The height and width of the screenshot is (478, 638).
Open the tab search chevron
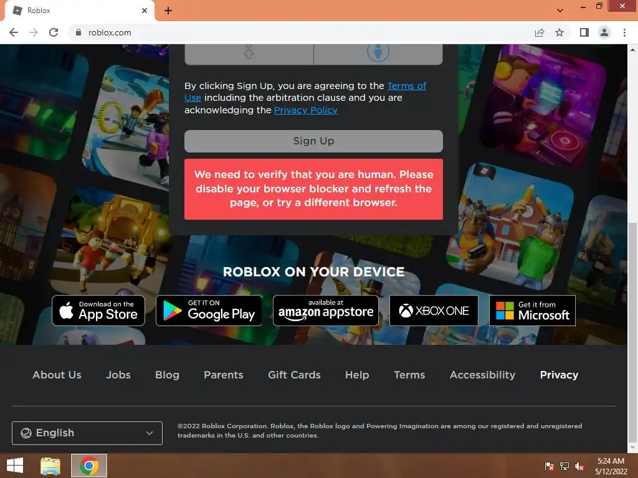pos(560,11)
